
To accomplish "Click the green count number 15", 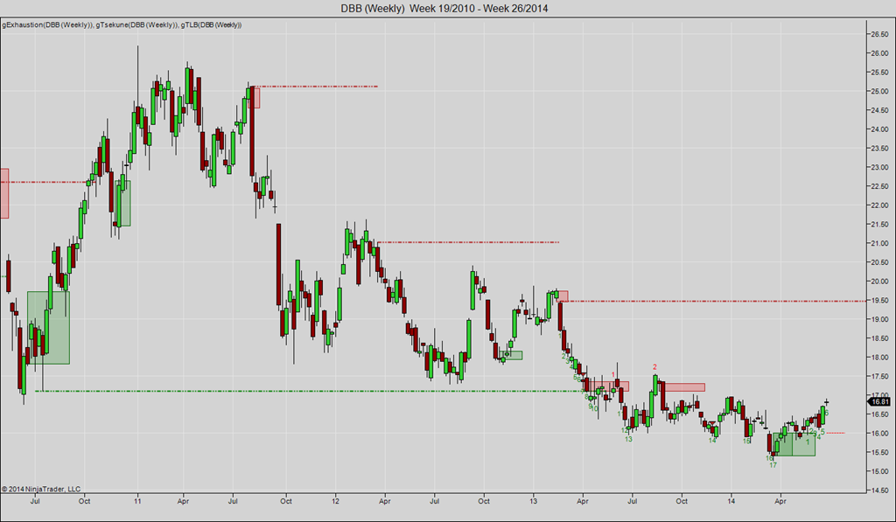I will (x=746, y=442).
